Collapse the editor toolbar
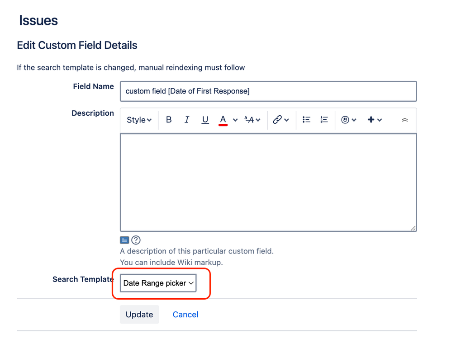 point(405,120)
